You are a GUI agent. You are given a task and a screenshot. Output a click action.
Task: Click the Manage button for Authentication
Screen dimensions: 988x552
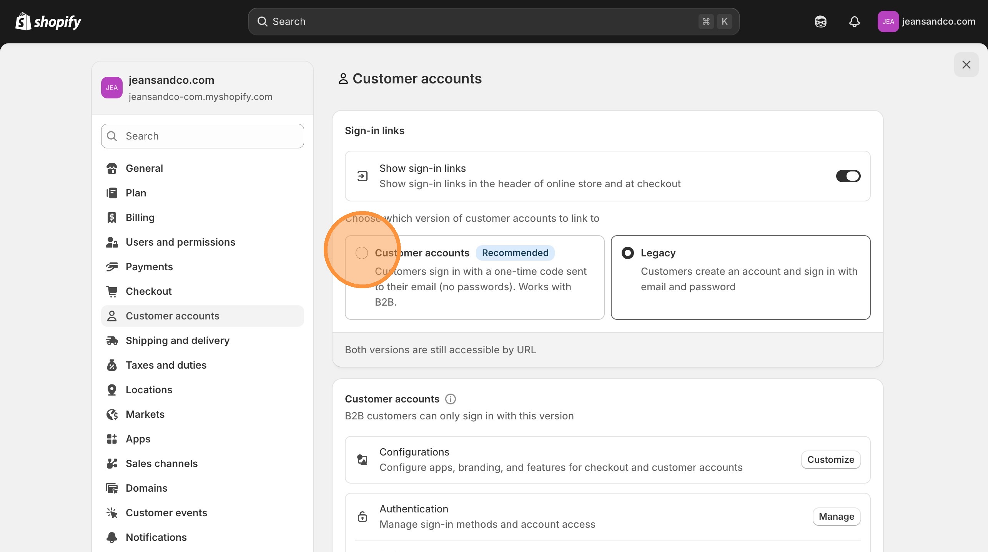point(836,517)
